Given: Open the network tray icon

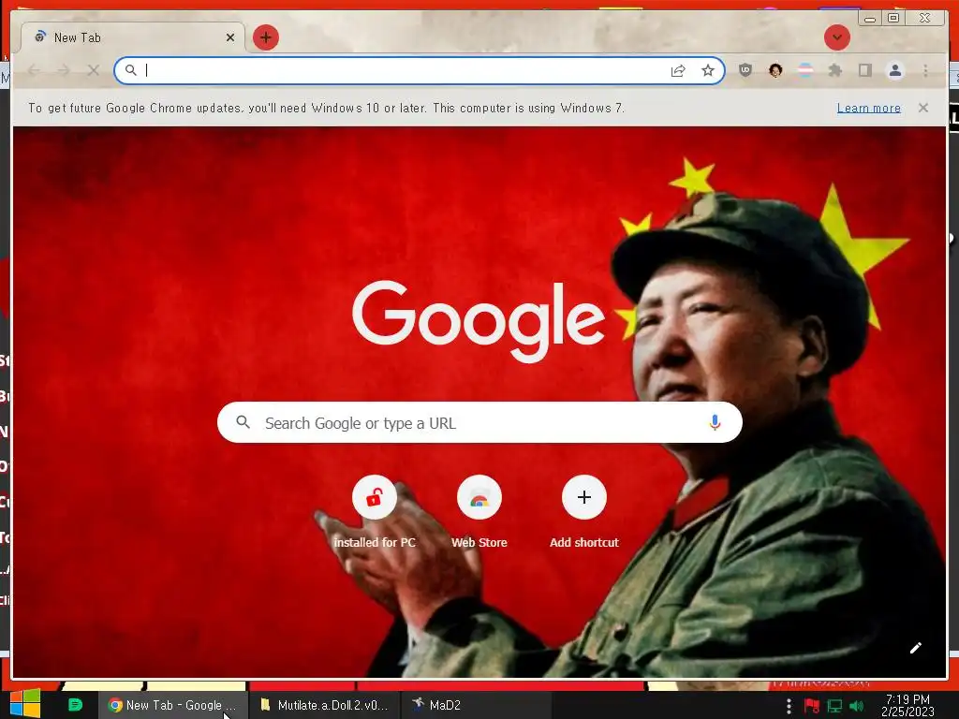Looking at the screenshot, I should (x=834, y=706).
